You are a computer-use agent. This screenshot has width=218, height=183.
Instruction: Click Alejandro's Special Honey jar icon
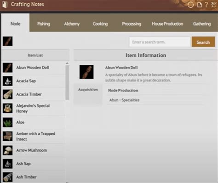click(x=7, y=108)
